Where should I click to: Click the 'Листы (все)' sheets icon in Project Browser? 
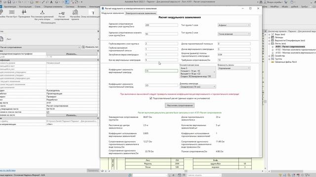click(x=273, y=44)
